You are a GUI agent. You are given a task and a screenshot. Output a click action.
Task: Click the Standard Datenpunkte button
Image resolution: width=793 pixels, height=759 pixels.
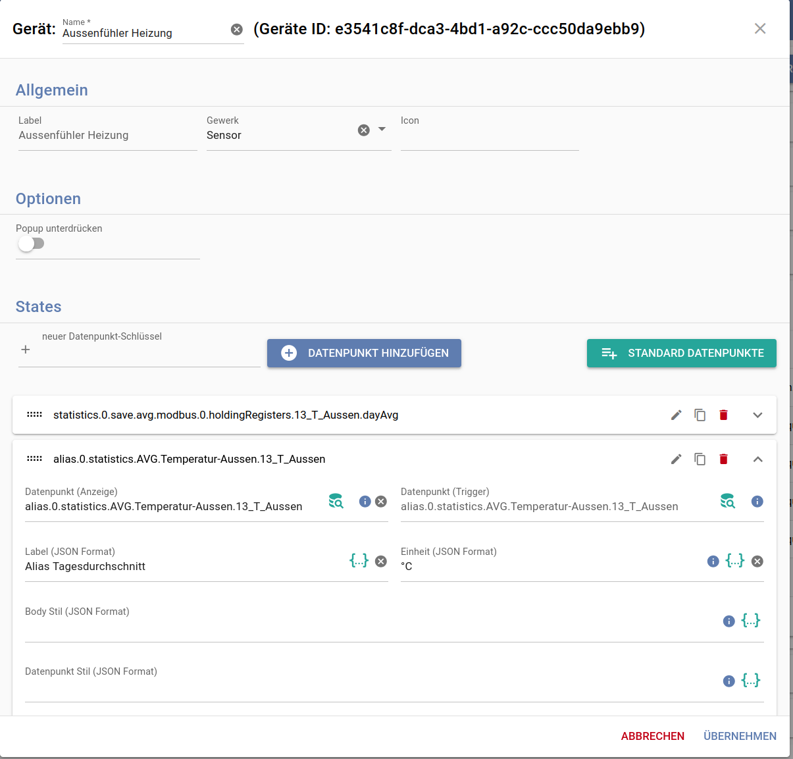pos(681,353)
